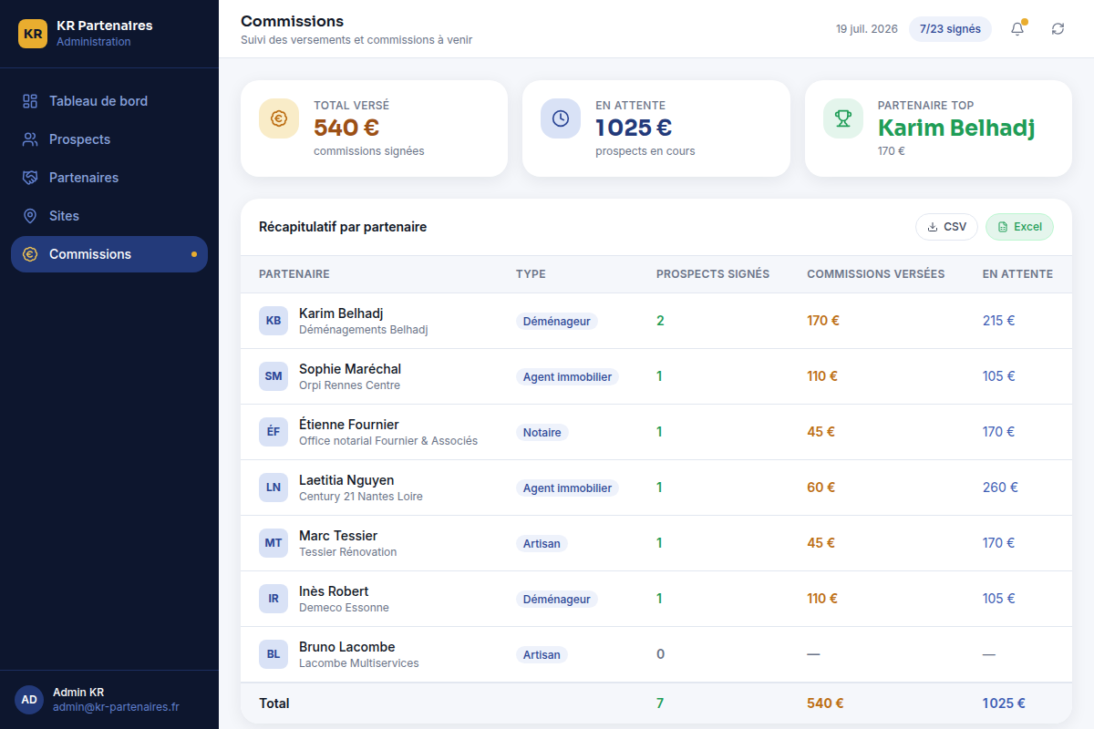Open notifications bell
Screen dimensions: 1094x729
coord(1017,29)
